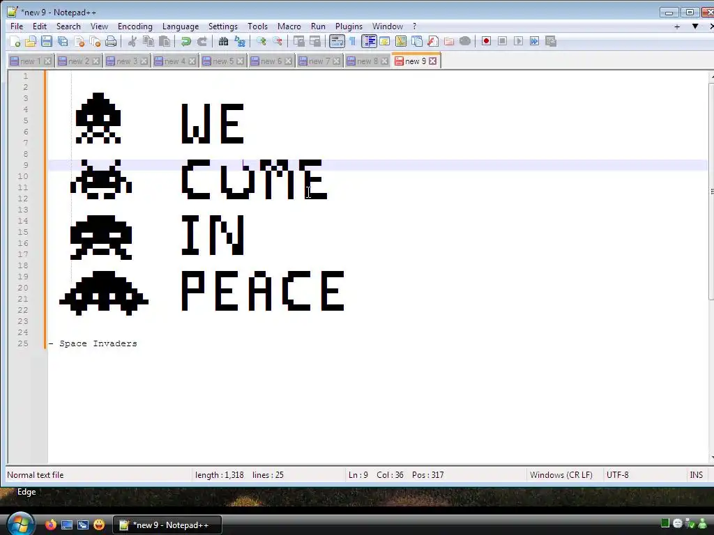714x535 pixels.
Task: Paste from clipboard toolbar icon
Action: (x=165, y=41)
